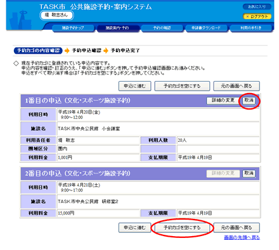279x250 pixels.
Task: Open the 施設予約トップ tab
Action: pyautogui.click(x=73, y=28)
